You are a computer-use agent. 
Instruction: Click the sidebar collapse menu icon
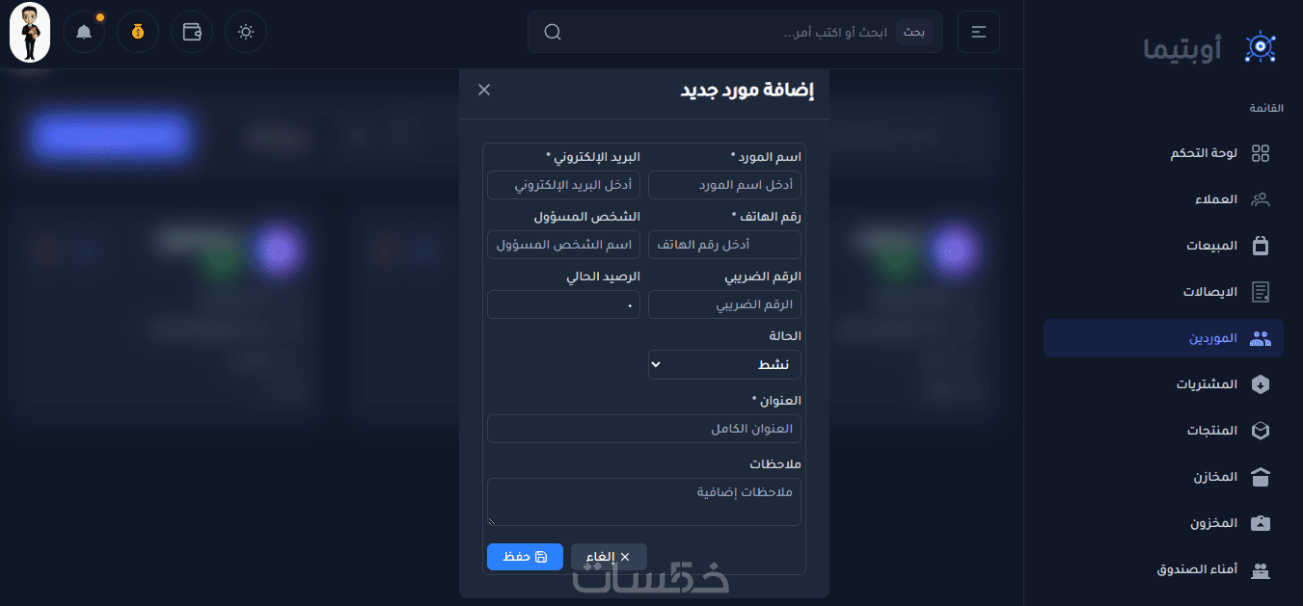[x=979, y=32]
